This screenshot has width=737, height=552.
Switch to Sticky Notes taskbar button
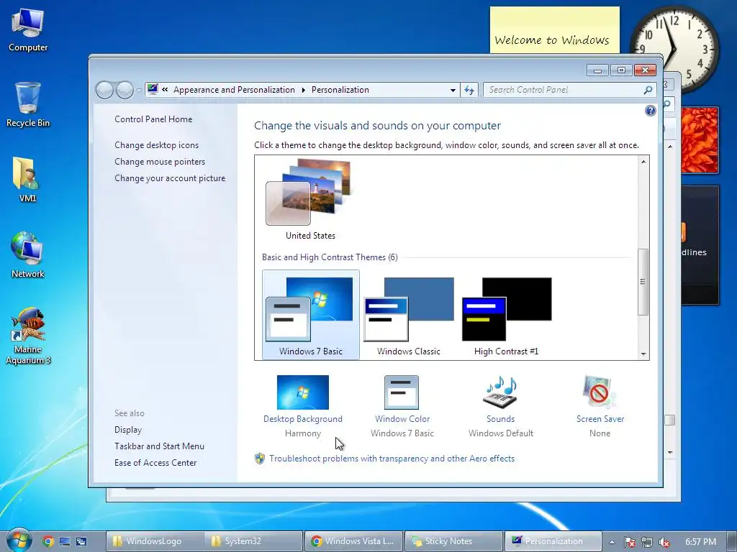pos(453,541)
